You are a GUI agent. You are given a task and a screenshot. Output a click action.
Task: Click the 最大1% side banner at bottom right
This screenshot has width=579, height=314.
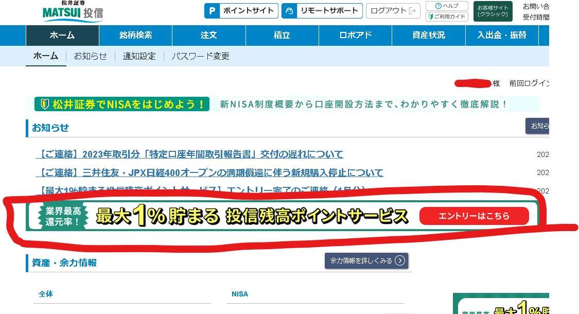tap(501, 304)
